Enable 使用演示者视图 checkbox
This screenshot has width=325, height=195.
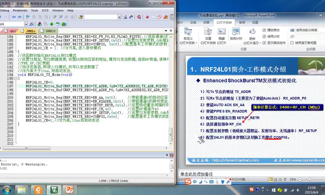coord(292,43)
